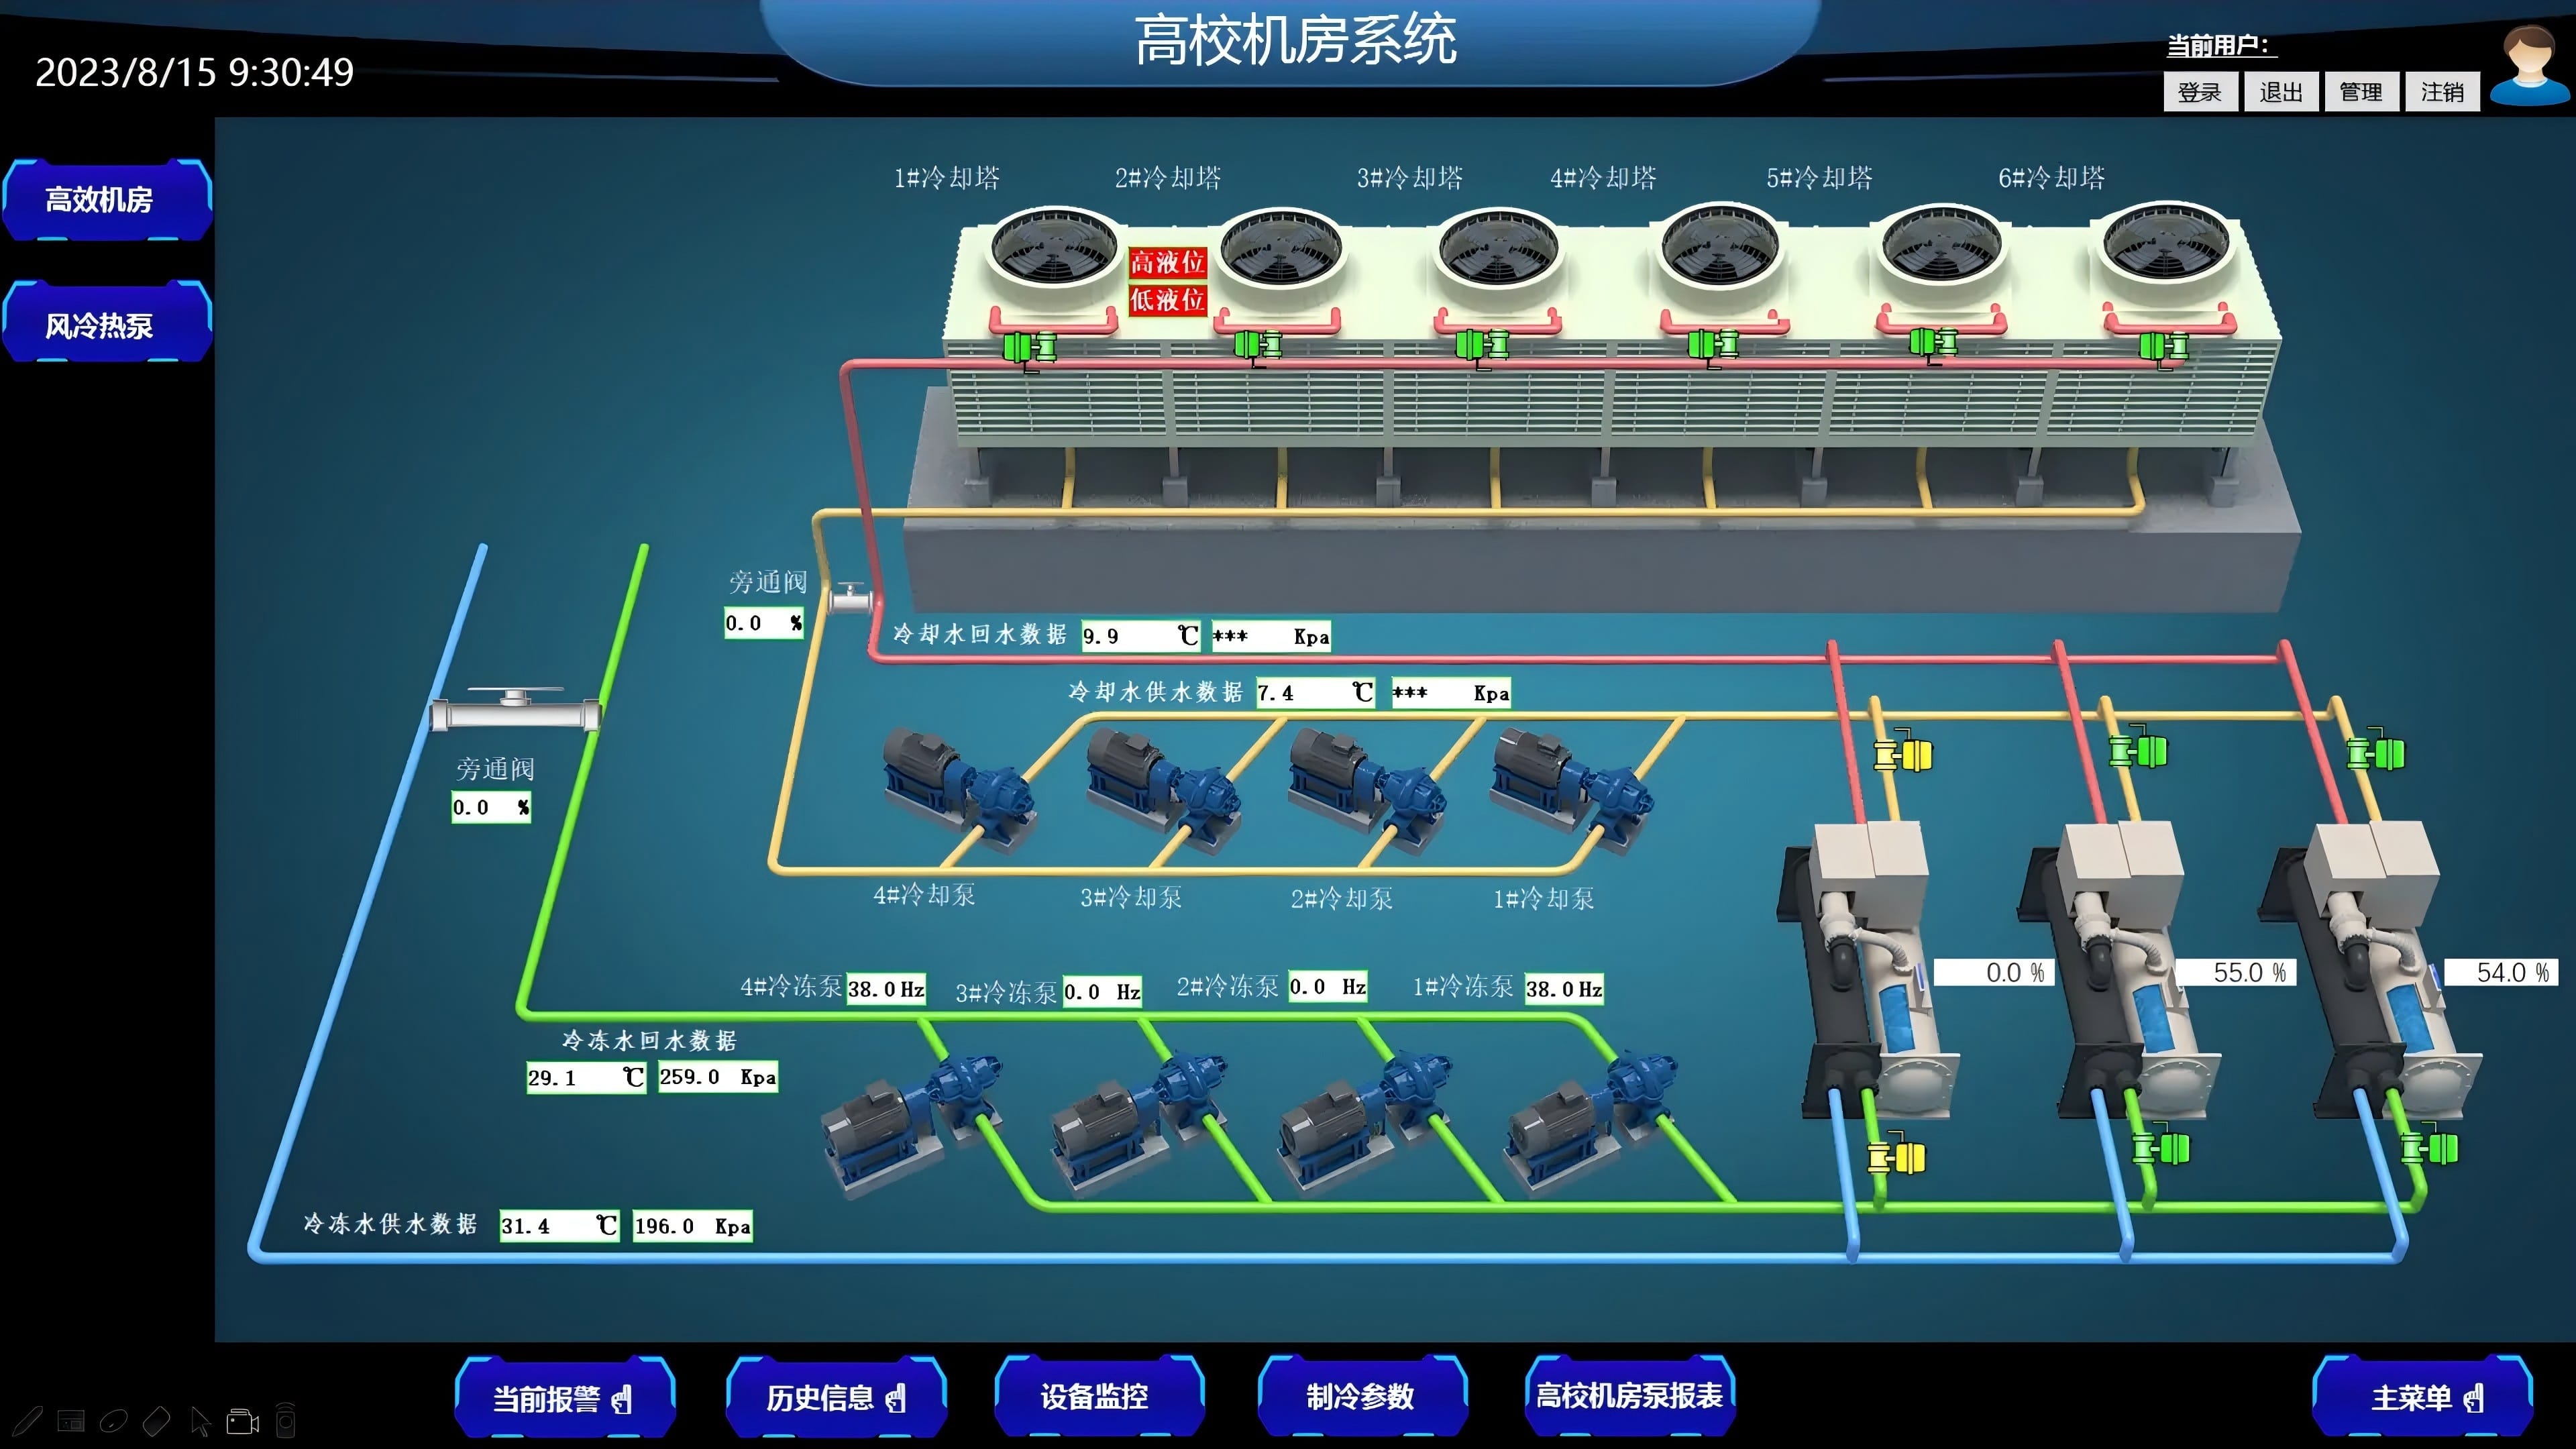Screen dimensions: 2576x1449
Task: Open the 历史信息 history menu
Action: (x=835, y=1397)
